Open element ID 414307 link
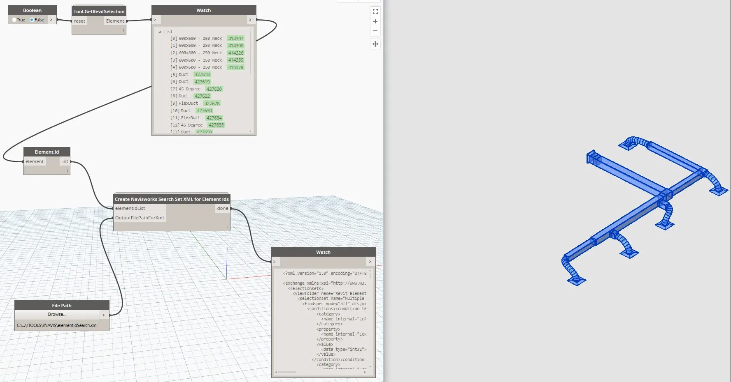 [x=236, y=39]
